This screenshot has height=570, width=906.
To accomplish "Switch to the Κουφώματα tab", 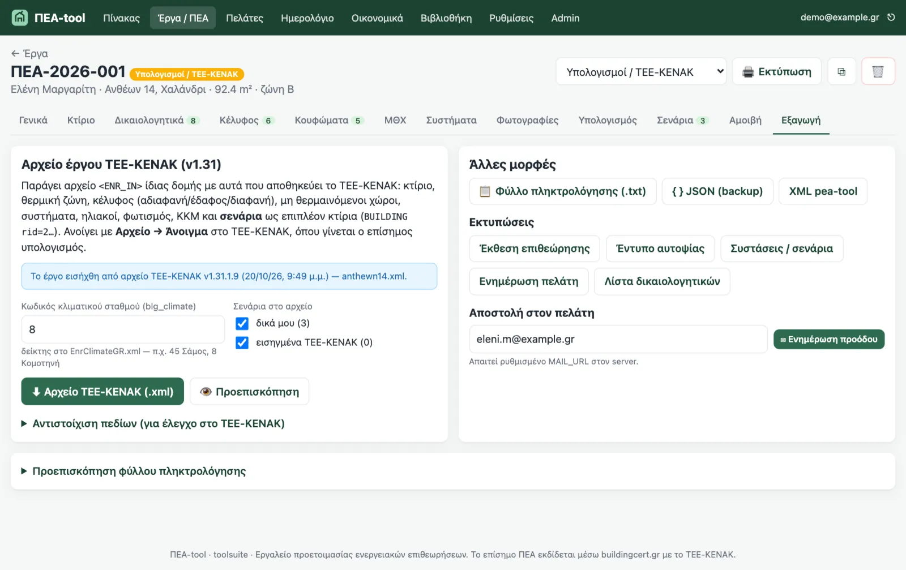I will point(329,120).
